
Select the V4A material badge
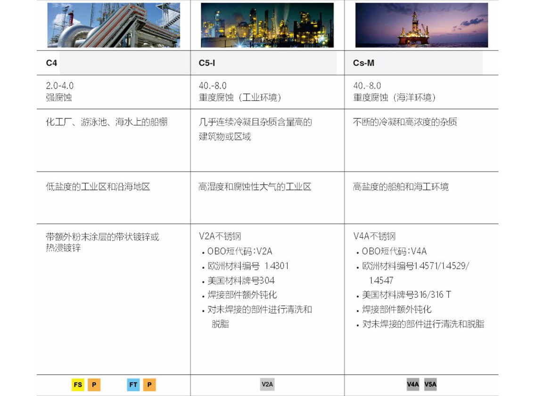tap(413, 385)
